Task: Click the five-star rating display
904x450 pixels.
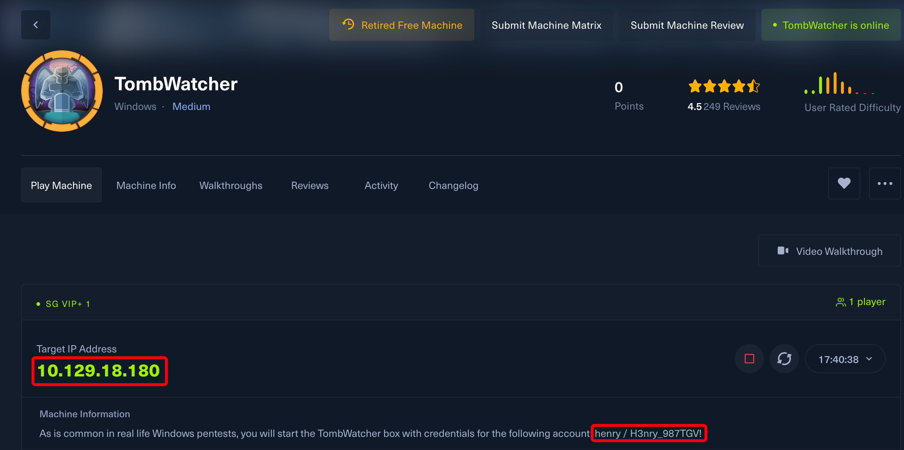Action: click(x=724, y=87)
